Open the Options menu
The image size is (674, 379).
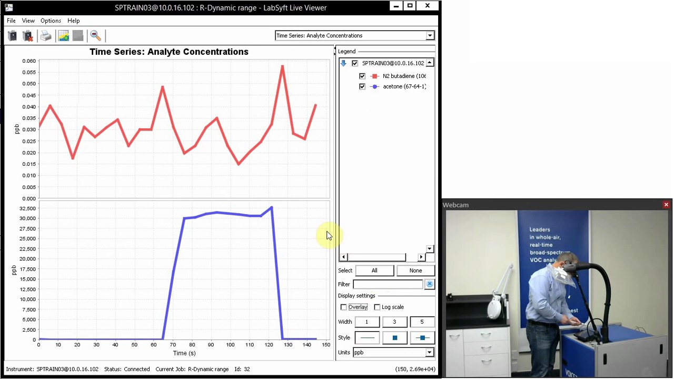click(x=51, y=21)
